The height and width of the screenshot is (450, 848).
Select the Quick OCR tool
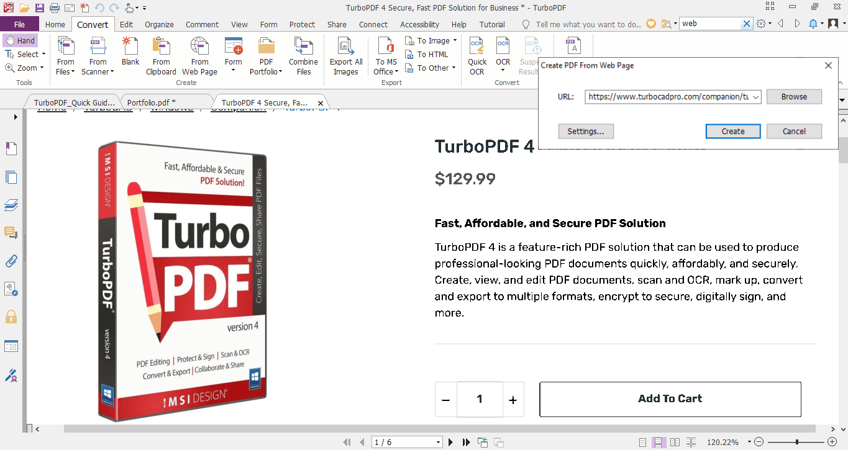(x=476, y=55)
